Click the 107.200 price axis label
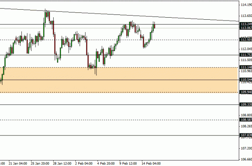Viewport: 252px width, 166px height. click(246, 148)
